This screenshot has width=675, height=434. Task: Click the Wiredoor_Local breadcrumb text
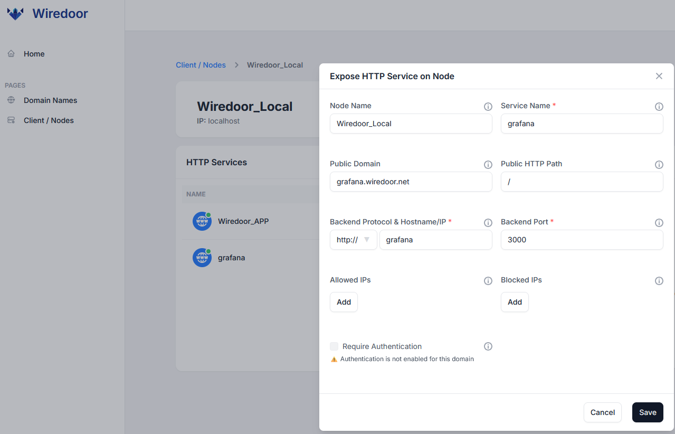[x=275, y=65]
